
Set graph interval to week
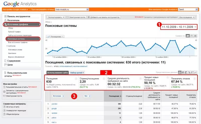pos(192,36)
